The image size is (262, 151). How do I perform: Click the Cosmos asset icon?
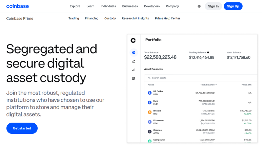150,131
